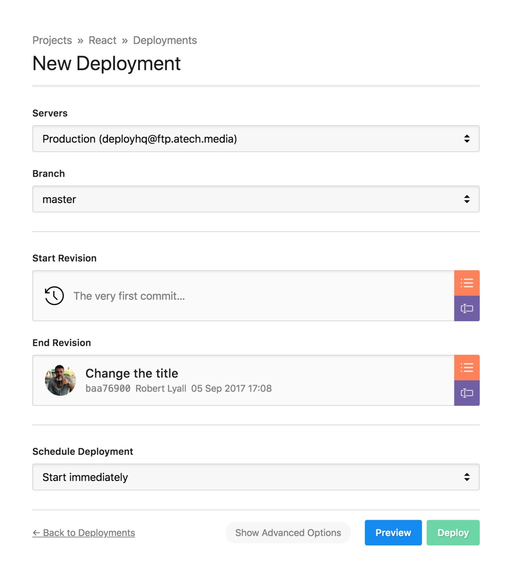Select 'The very first commit...' text
The image size is (512, 578).
(129, 296)
